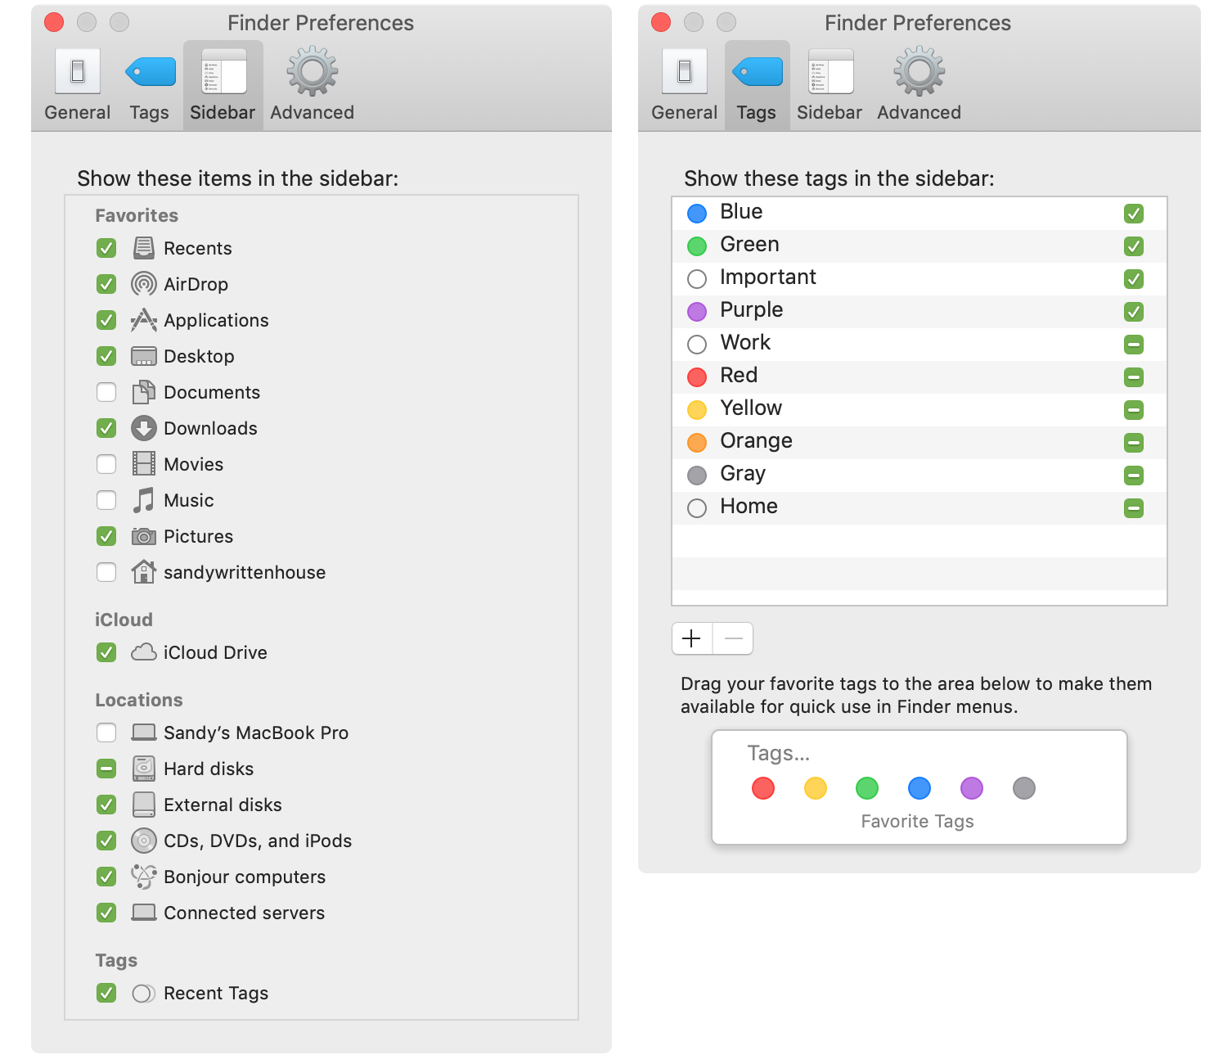This screenshot has width=1223, height=1064.
Task: Uncheck the Blue tag visibility checkbox
Action: click(x=1133, y=213)
